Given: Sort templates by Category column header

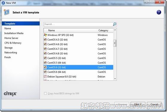Looking at the screenshot, I should (x=105, y=30).
